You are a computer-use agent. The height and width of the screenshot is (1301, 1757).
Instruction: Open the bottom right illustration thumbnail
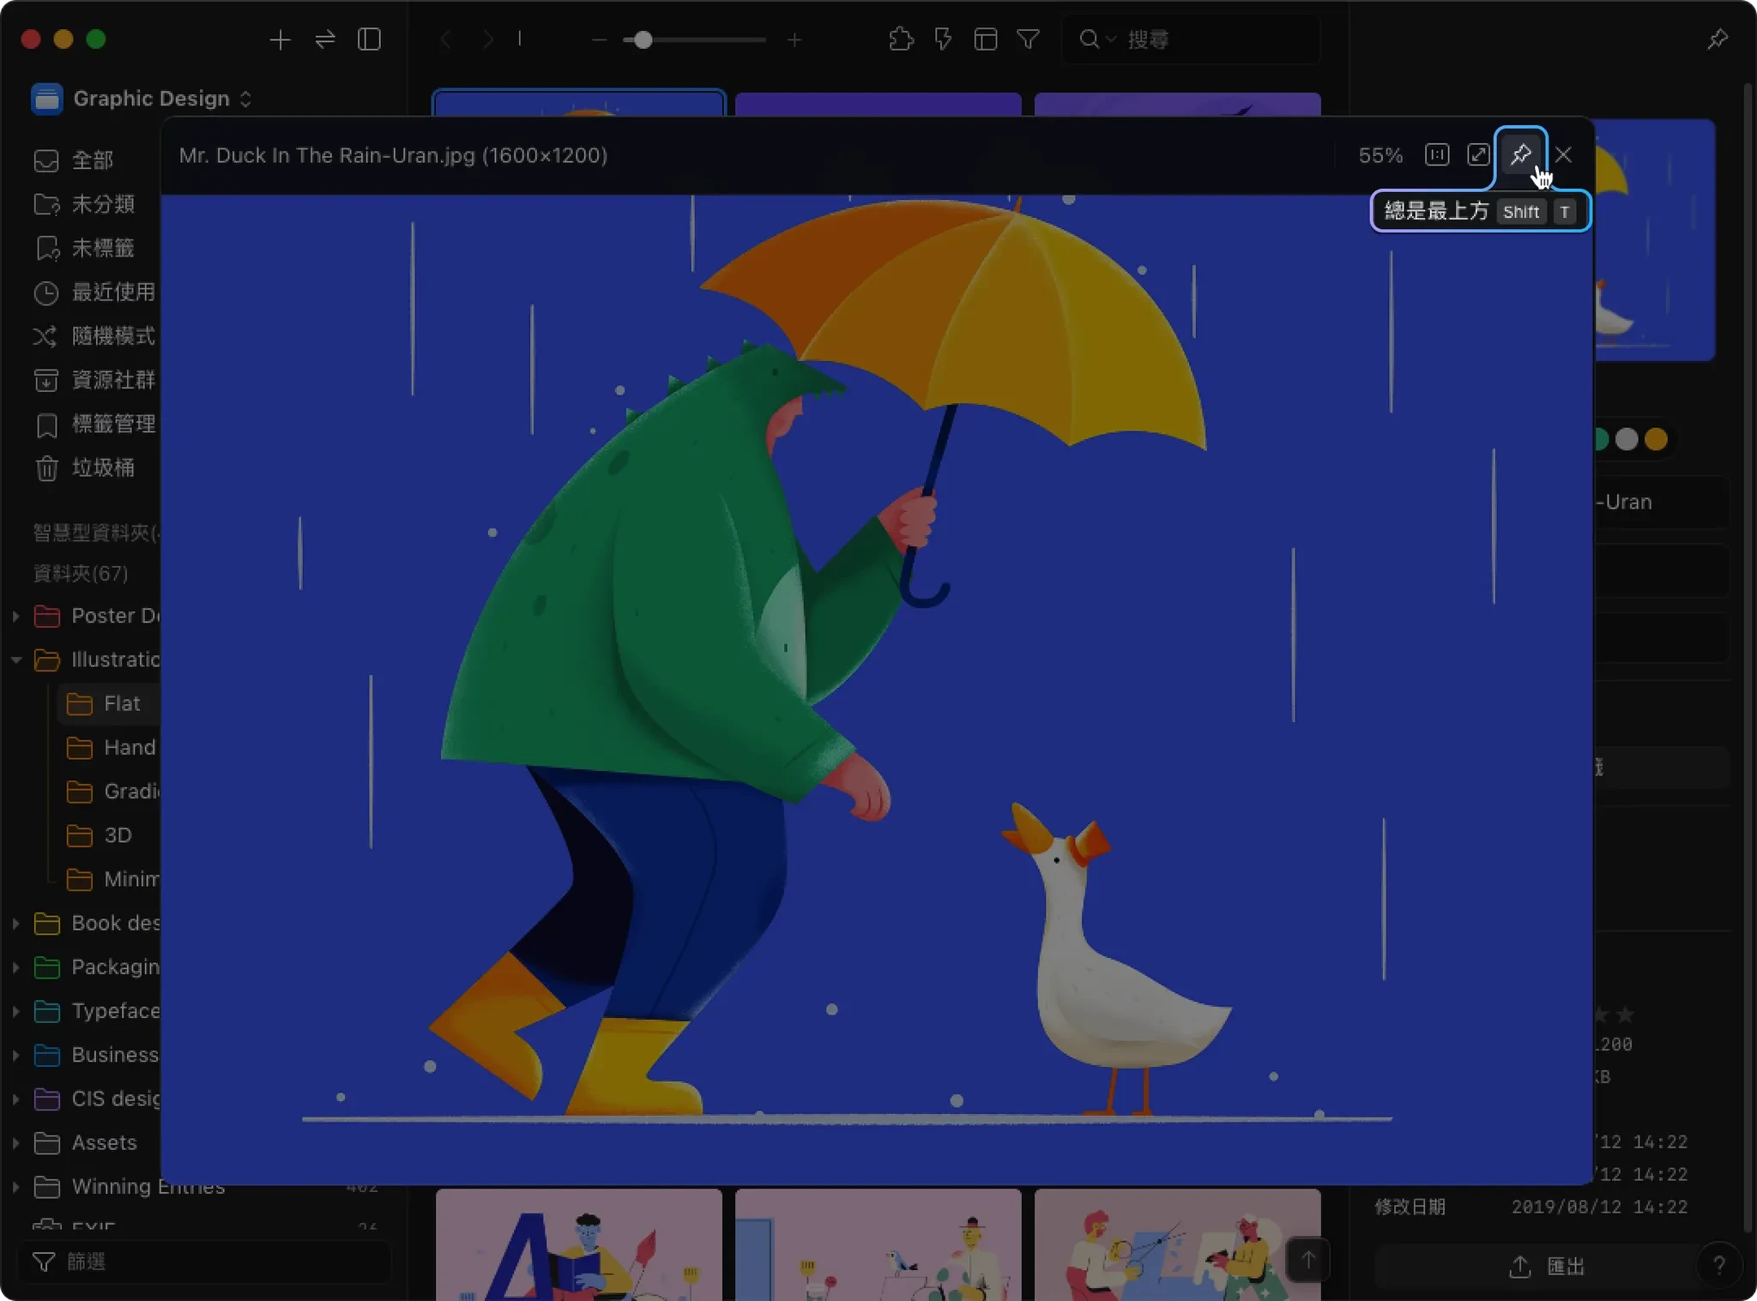1177,1244
